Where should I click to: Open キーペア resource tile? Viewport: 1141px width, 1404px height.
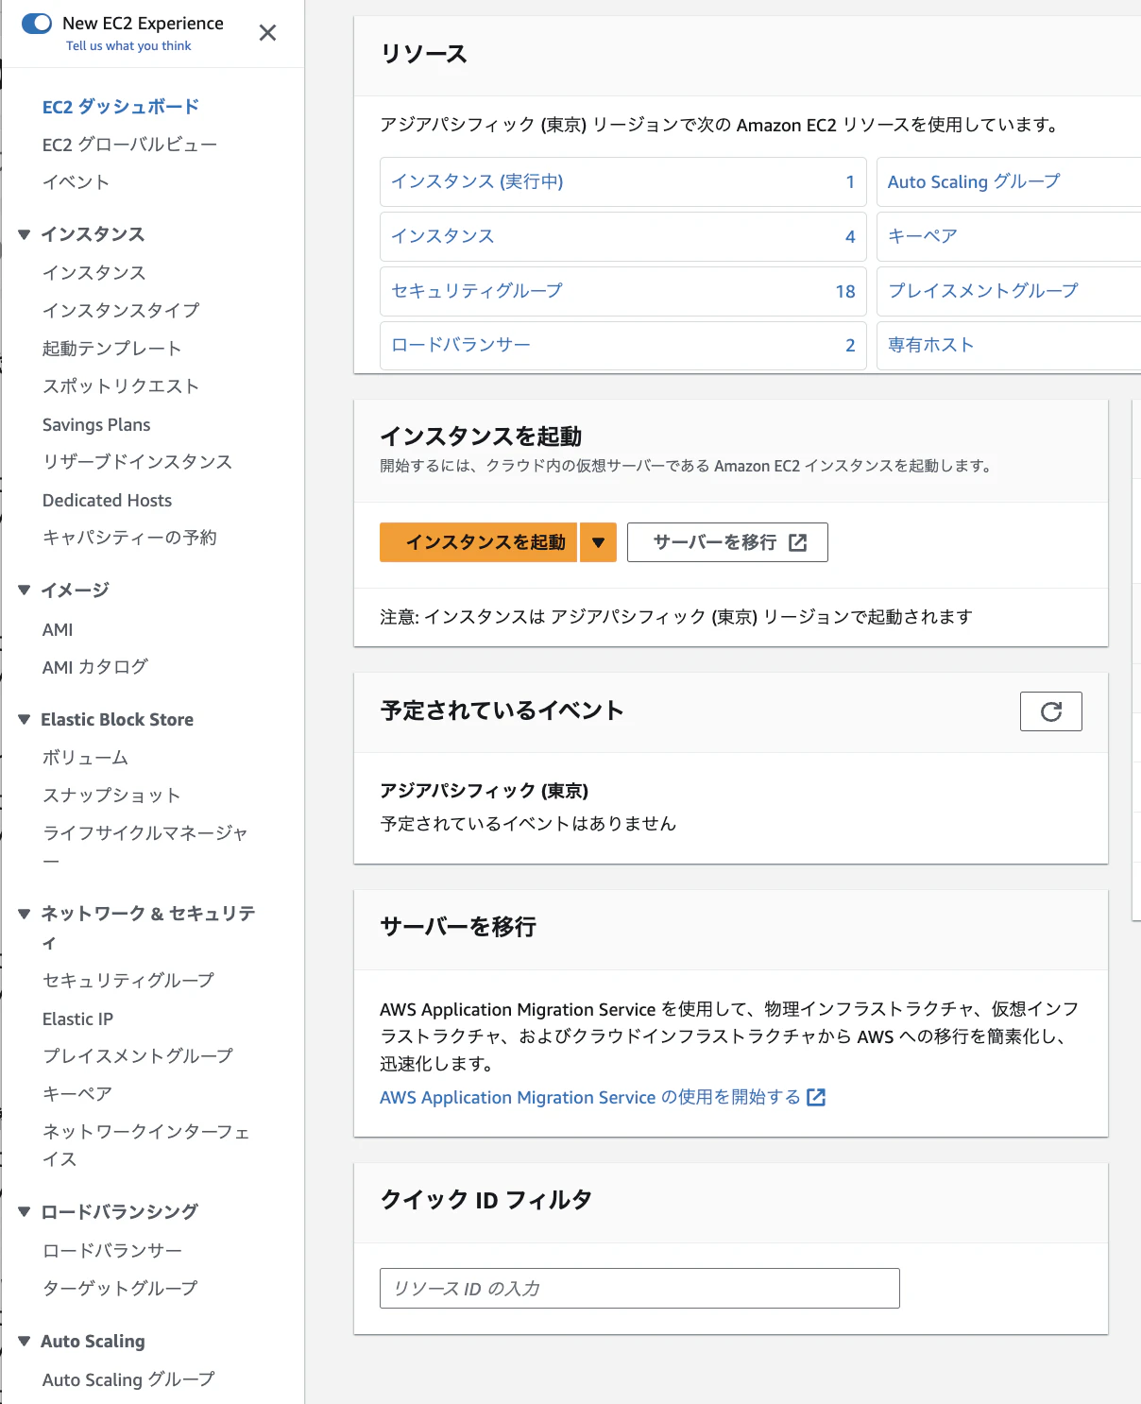point(1009,236)
